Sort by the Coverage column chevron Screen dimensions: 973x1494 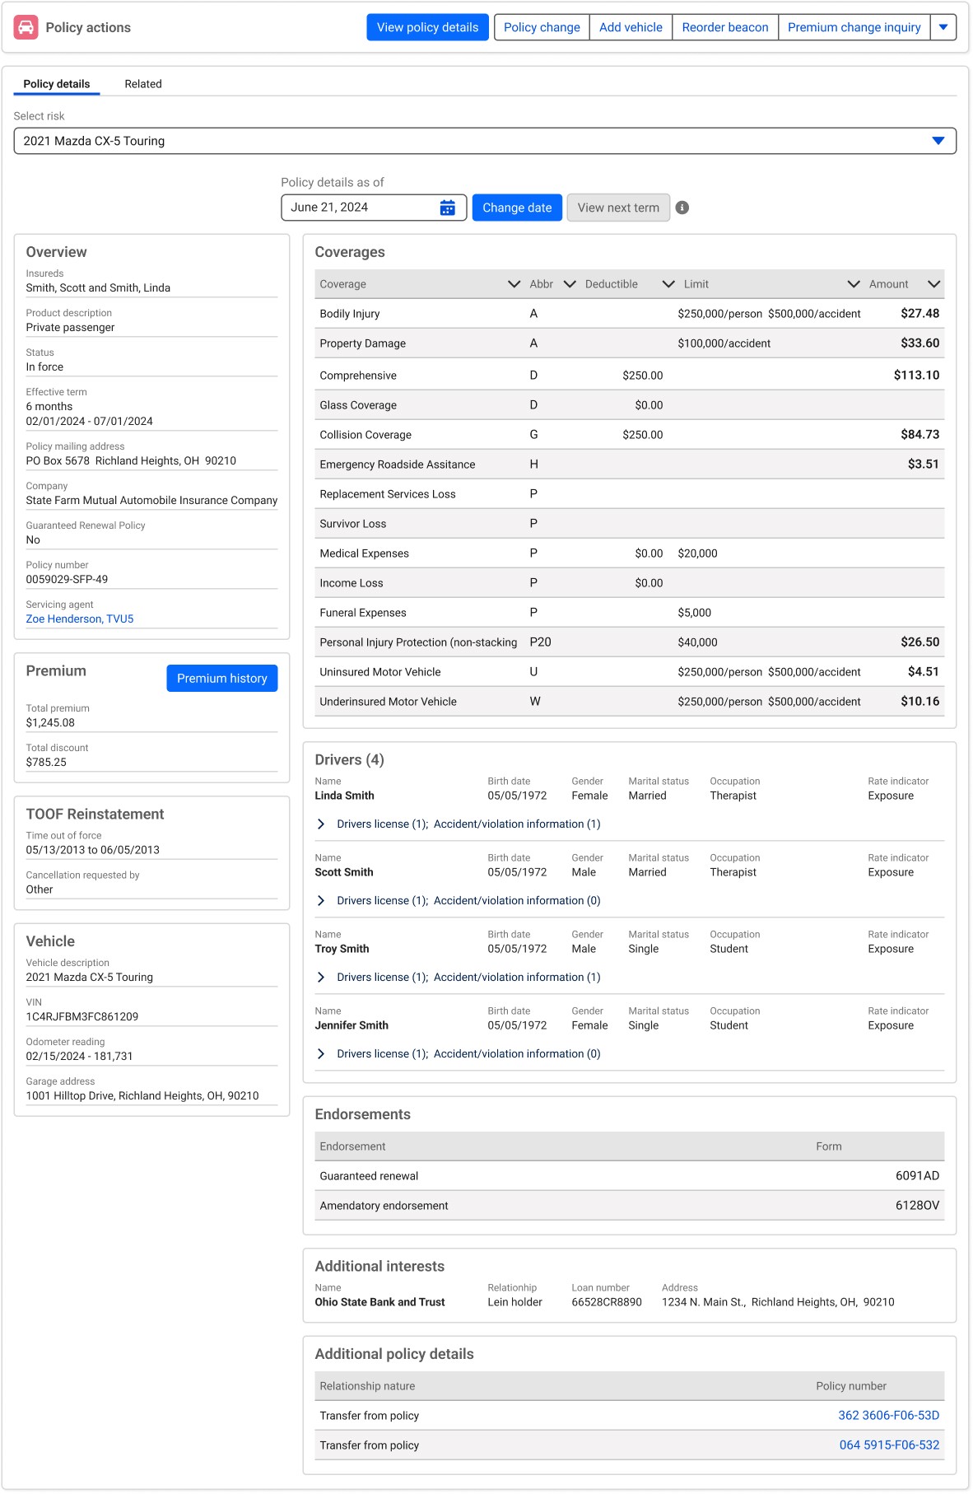tap(514, 284)
